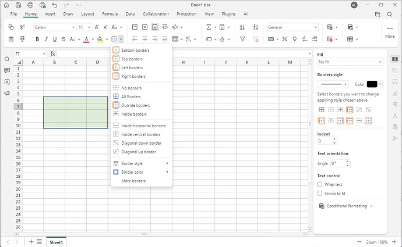This screenshot has width=402, height=247.
Task: Switch to the Formula ribbon tab
Action: click(110, 13)
